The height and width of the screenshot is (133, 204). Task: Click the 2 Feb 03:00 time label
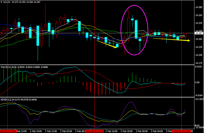click(x=66, y=131)
